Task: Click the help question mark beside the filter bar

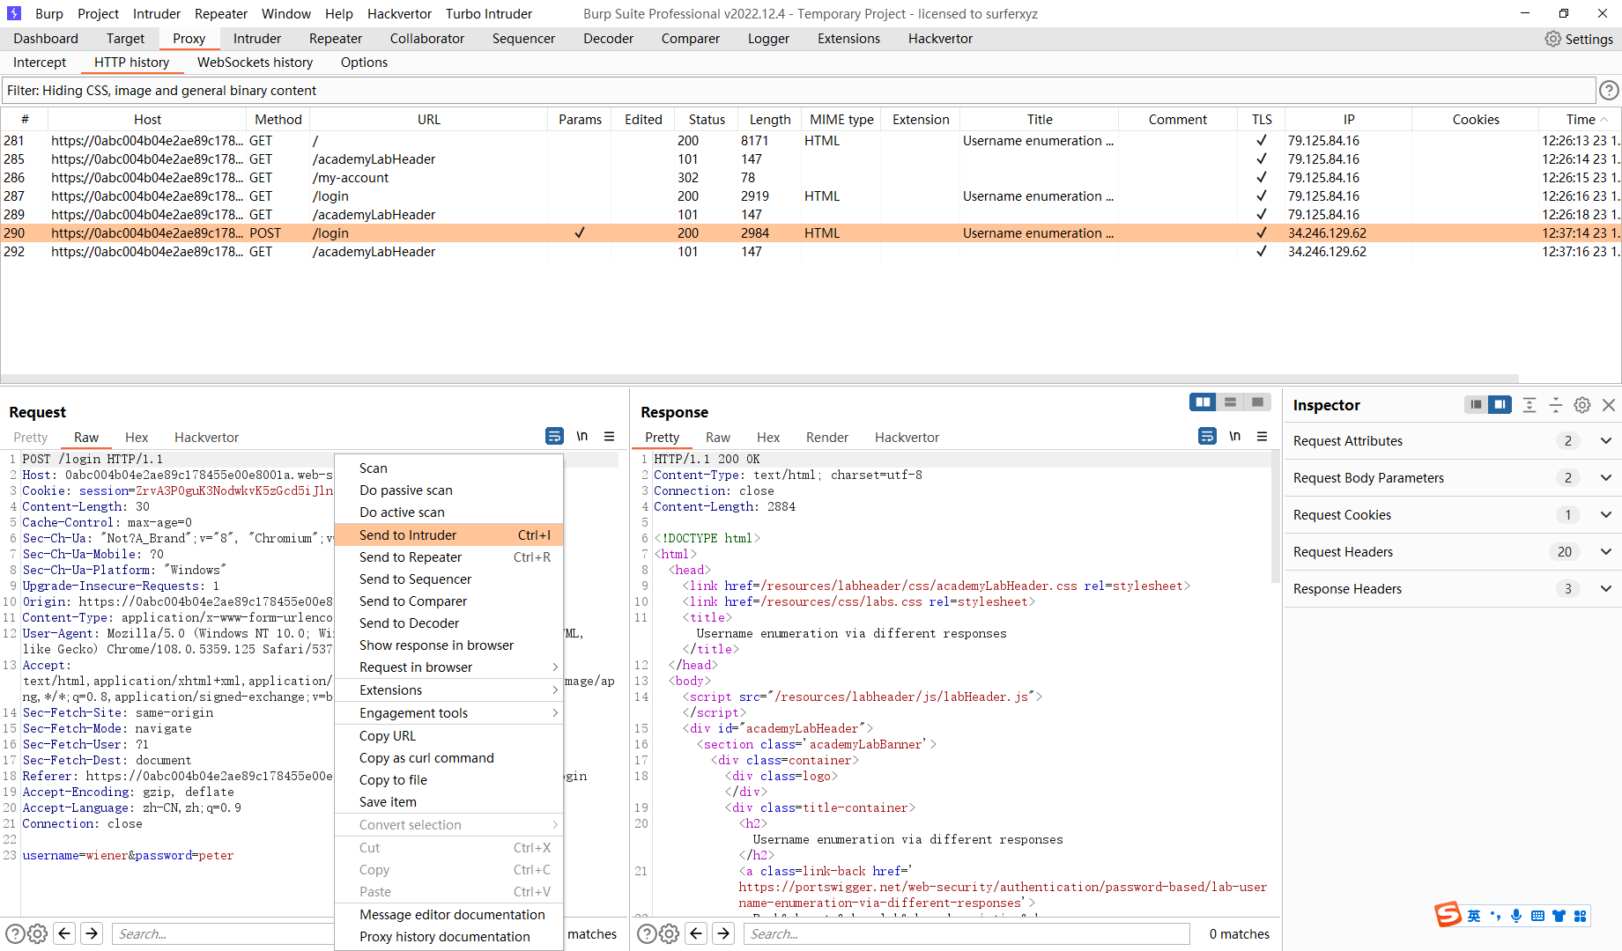Action: (1610, 90)
